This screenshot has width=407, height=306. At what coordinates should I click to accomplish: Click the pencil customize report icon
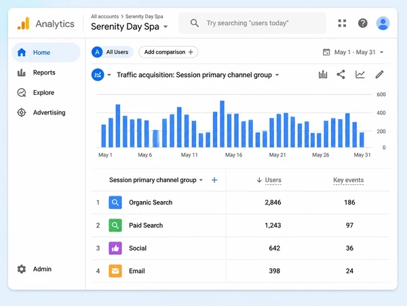coord(379,74)
